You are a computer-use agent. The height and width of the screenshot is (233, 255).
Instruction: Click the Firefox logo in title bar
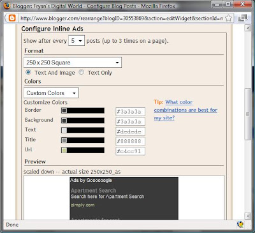[x=6, y=6]
